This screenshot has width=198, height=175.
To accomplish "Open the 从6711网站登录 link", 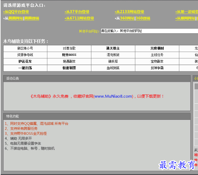I will 79,18.
